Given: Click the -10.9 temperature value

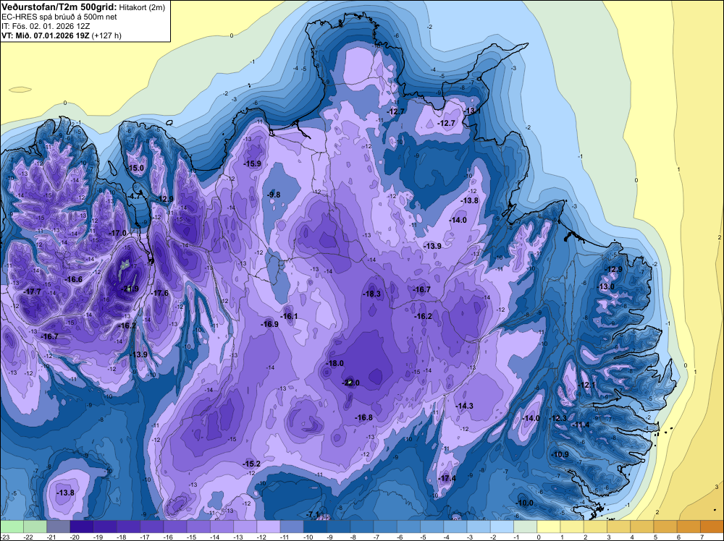Looking at the screenshot, I should point(560,454).
